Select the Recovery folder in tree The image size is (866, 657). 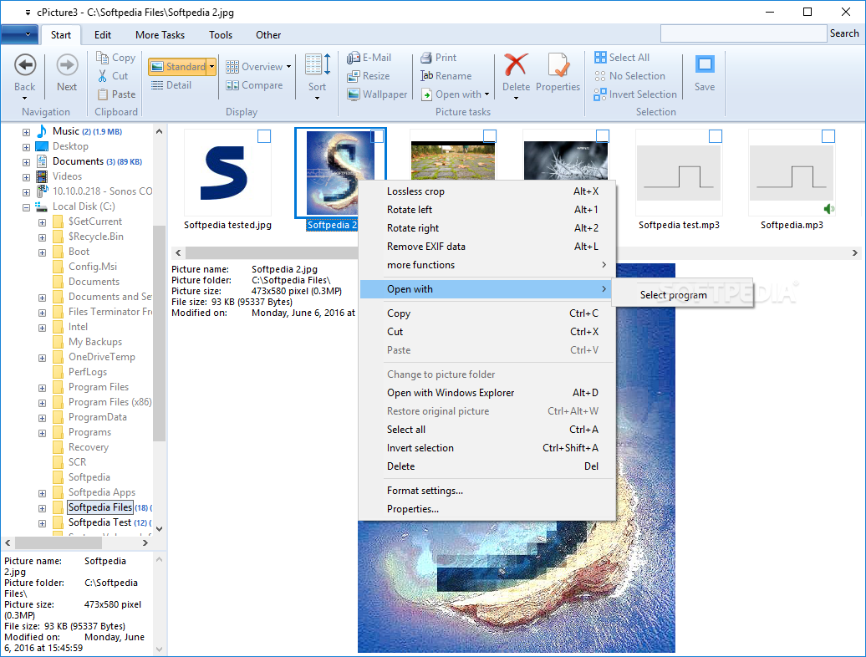pos(89,447)
